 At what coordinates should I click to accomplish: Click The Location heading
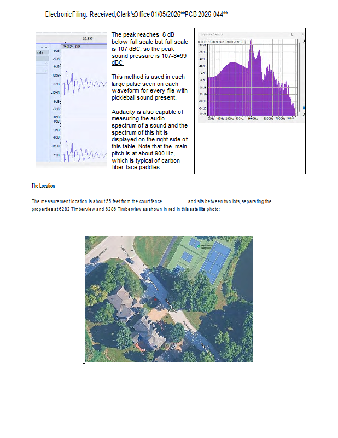click(x=43, y=186)
